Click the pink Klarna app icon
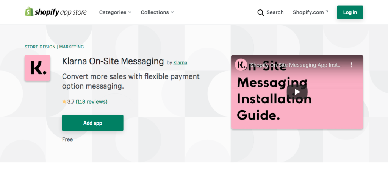Image resolution: width=388 pixels, height=190 pixels. [38, 68]
